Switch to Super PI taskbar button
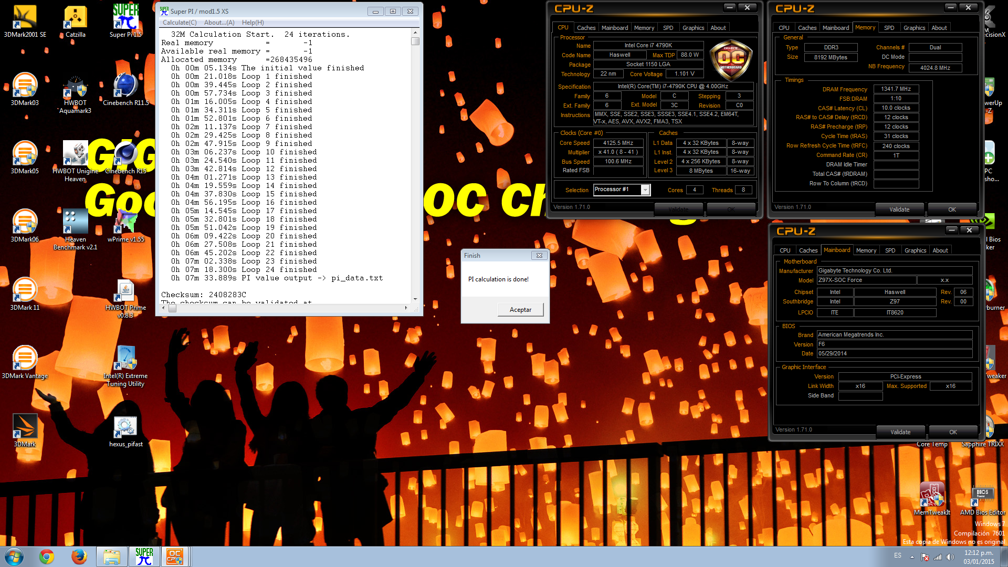Viewport: 1008px width, 567px height. pyautogui.click(x=144, y=556)
